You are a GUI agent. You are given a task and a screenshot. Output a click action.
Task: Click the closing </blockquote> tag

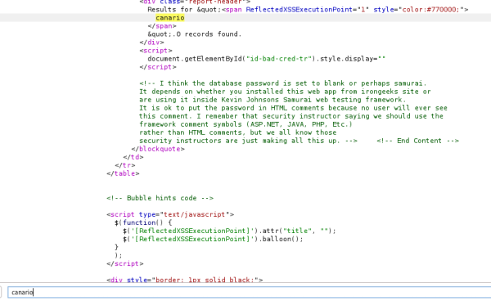158,149
